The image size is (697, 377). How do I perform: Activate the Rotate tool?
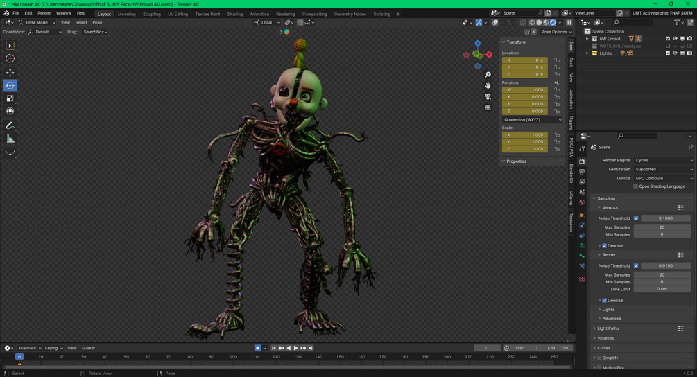coord(10,86)
